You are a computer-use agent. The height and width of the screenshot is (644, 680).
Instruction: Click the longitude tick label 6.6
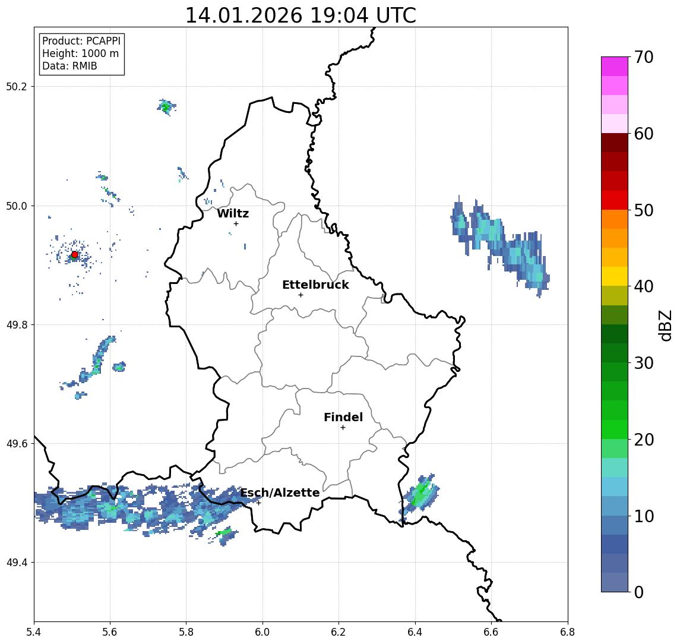tap(491, 632)
